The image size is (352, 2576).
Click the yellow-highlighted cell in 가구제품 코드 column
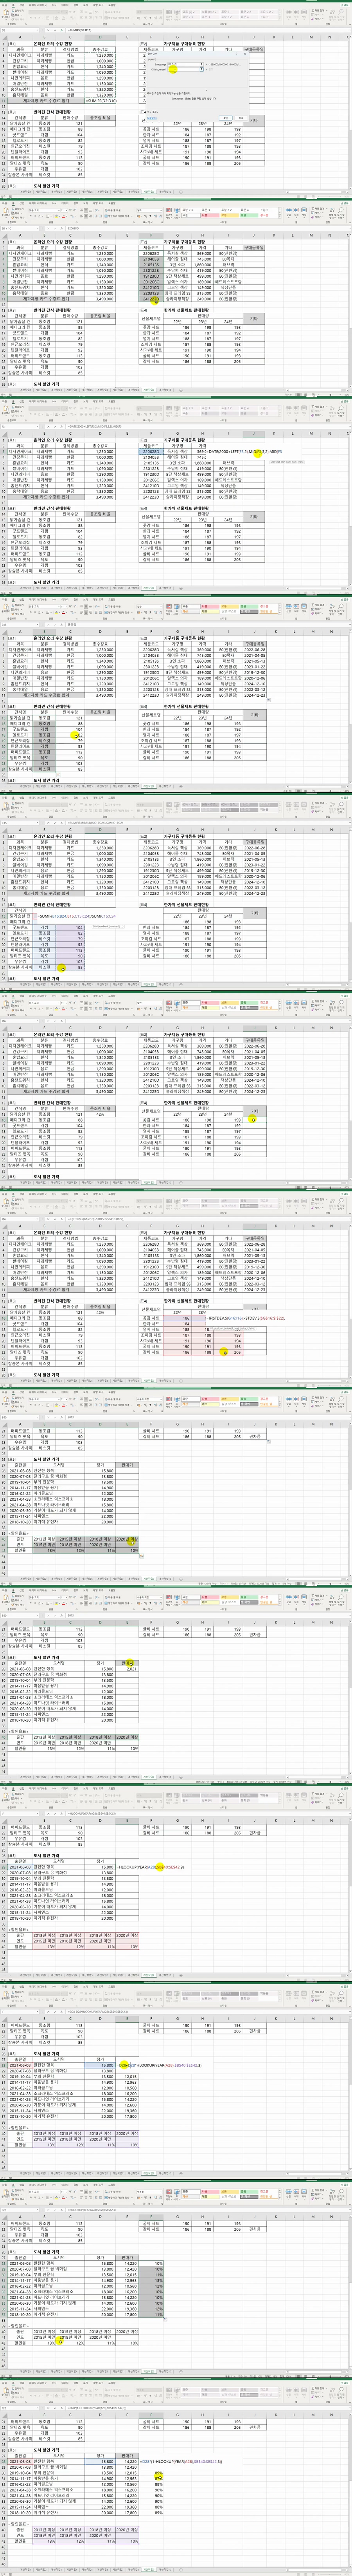click(x=152, y=299)
